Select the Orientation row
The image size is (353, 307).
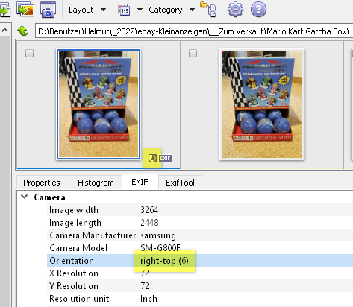coord(200,261)
